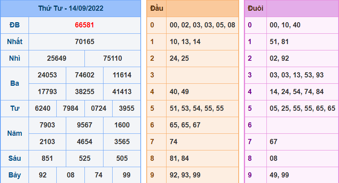Select the Tư prize label

15,108
